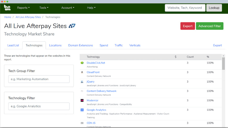Open the Content Delivery Network link
This screenshot has height=128, width=228.
102,91
